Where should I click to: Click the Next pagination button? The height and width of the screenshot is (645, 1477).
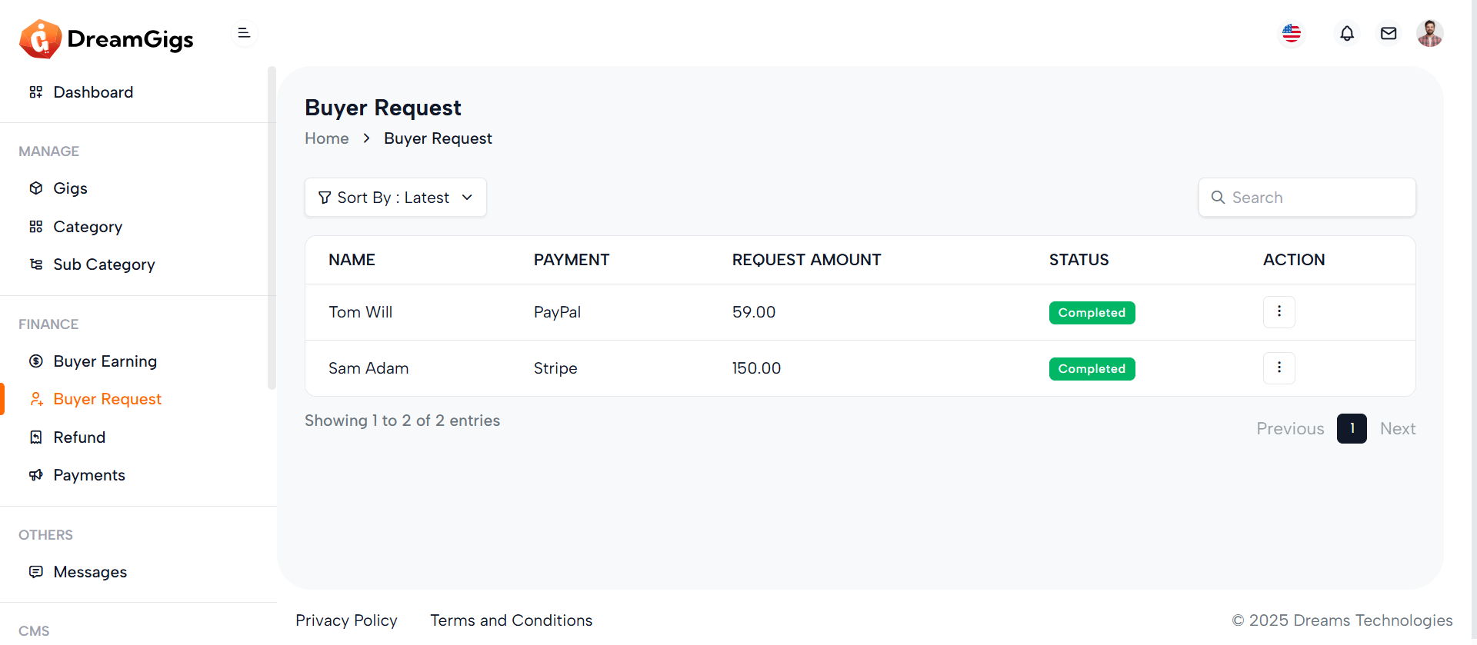1397,429
